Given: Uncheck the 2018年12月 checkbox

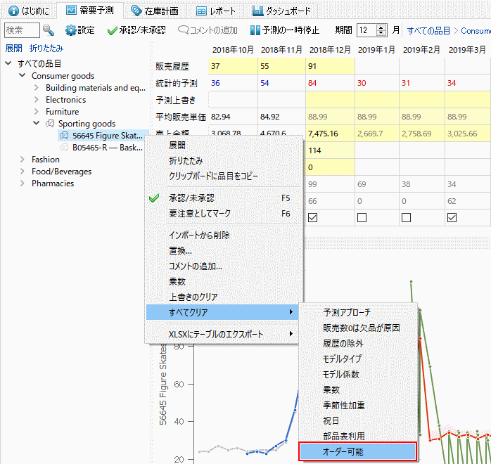Looking at the screenshot, I should [x=313, y=218].
